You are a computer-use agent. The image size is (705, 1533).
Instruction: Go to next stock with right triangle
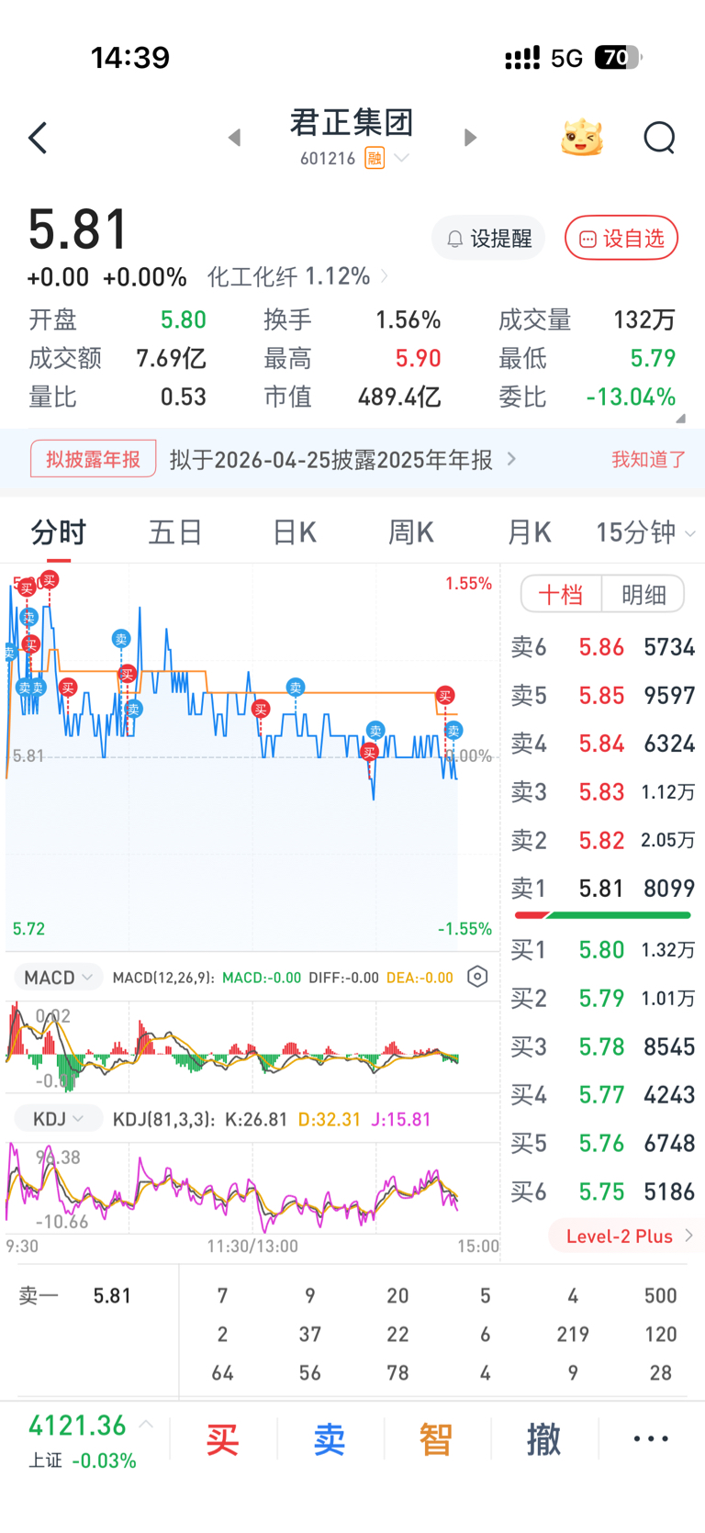tap(470, 138)
